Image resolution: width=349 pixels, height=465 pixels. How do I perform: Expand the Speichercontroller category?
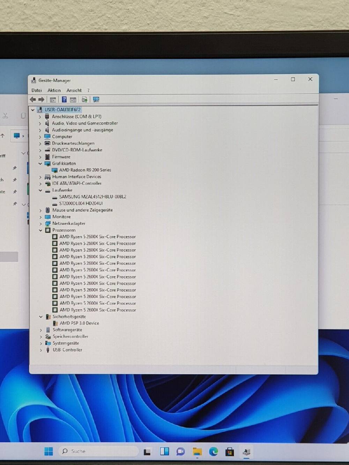pyautogui.click(x=41, y=337)
